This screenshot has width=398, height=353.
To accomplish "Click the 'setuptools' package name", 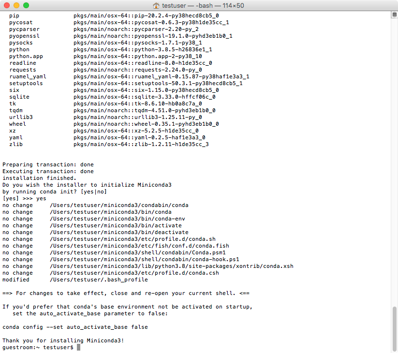I will [26, 83].
